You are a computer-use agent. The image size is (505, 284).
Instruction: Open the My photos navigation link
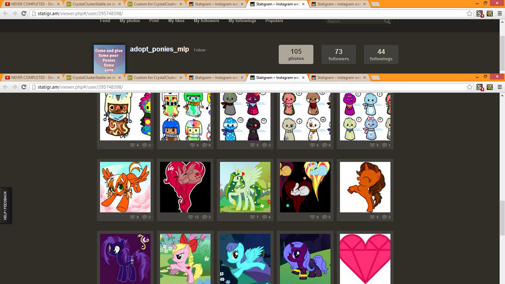coord(130,21)
